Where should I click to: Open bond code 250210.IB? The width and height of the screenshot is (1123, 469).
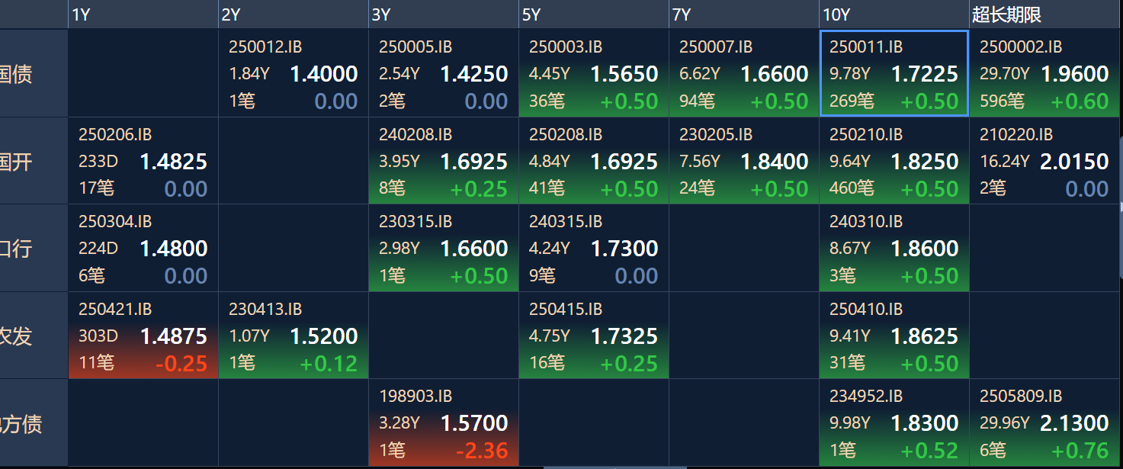pyautogui.click(x=866, y=135)
